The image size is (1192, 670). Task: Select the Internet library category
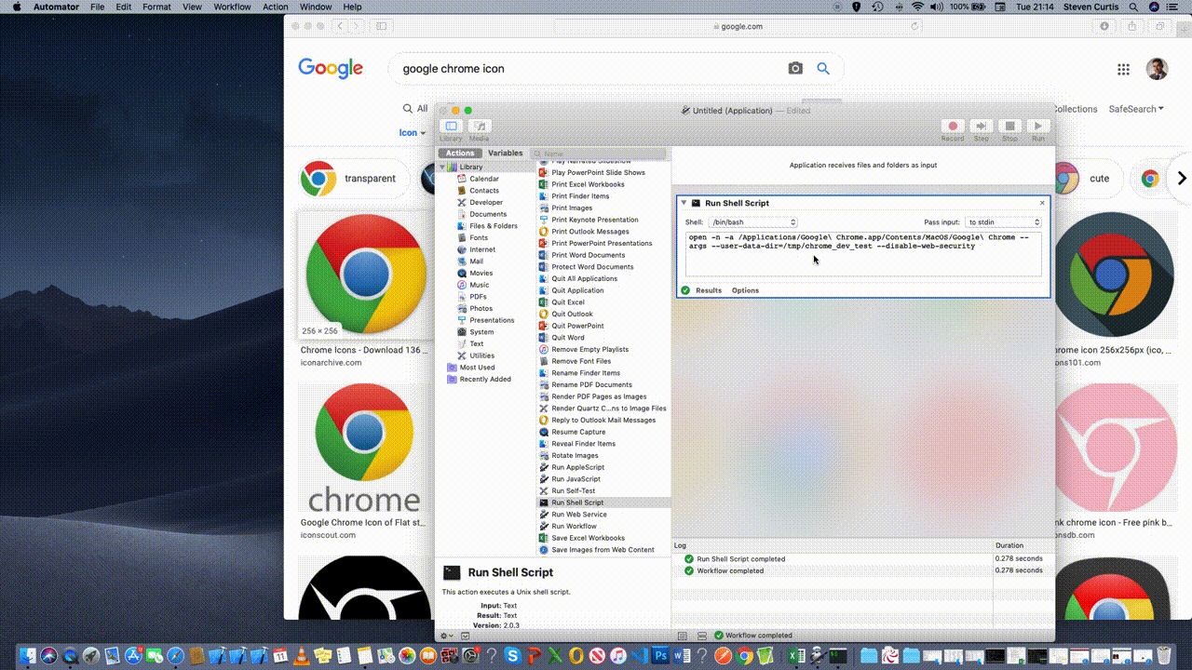coord(481,249)
